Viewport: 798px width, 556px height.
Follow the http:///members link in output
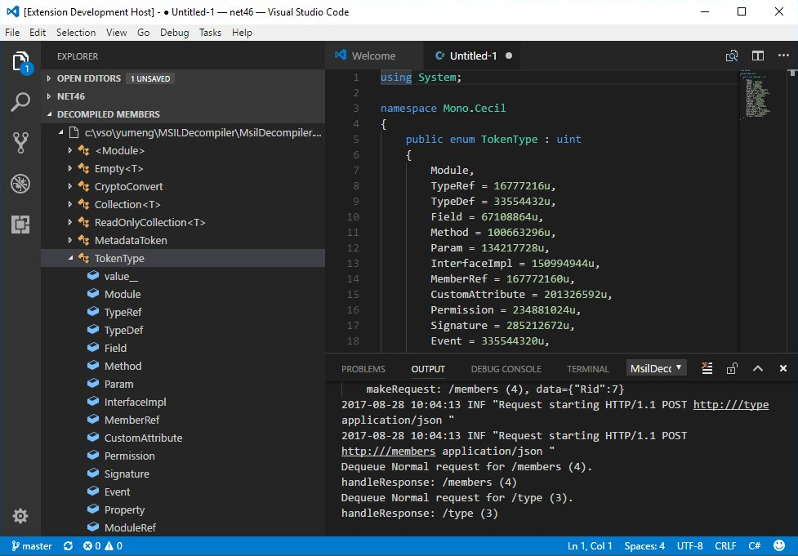[388, 451]
